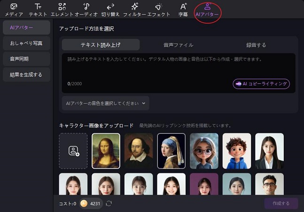This screenshot has width=304, height=212.
Task: Open the 字幕 subtitles panel
Action: (183, 10)
